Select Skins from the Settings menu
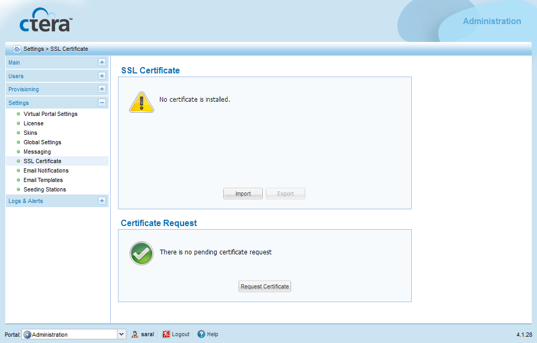537x343 pixels. click(x=30, y=133)
